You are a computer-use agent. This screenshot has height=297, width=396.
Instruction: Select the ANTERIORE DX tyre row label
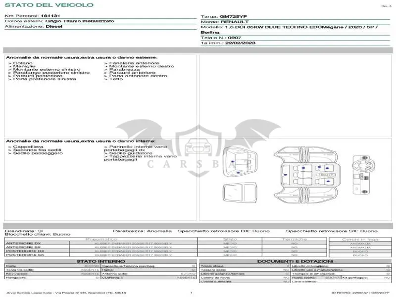[x=23, y=243]
